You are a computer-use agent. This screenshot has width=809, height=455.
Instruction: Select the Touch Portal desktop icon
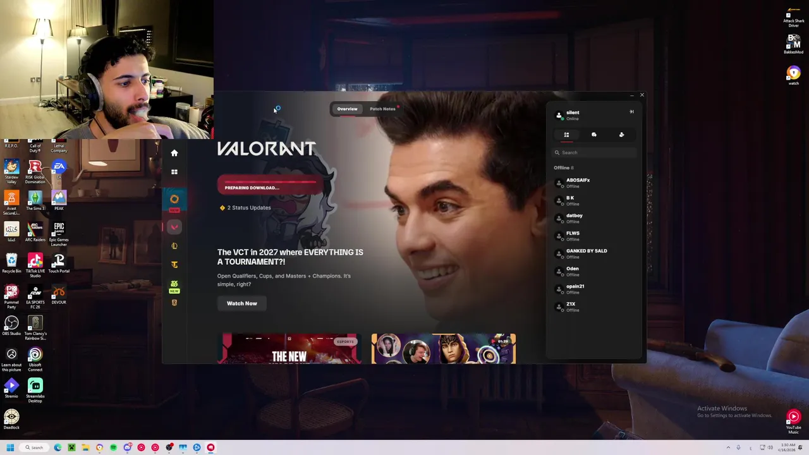59,264
